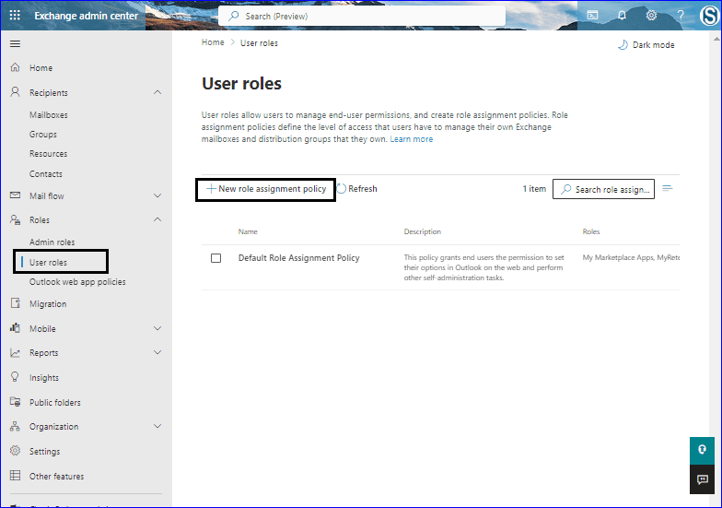722x508 pixels.
Task: Expand the Reports section chevron
Action: [157, 352]
